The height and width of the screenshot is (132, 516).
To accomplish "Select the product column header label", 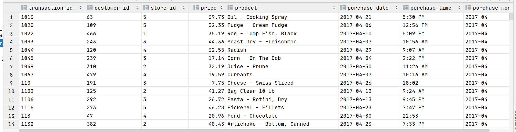I will click(246, 8).
